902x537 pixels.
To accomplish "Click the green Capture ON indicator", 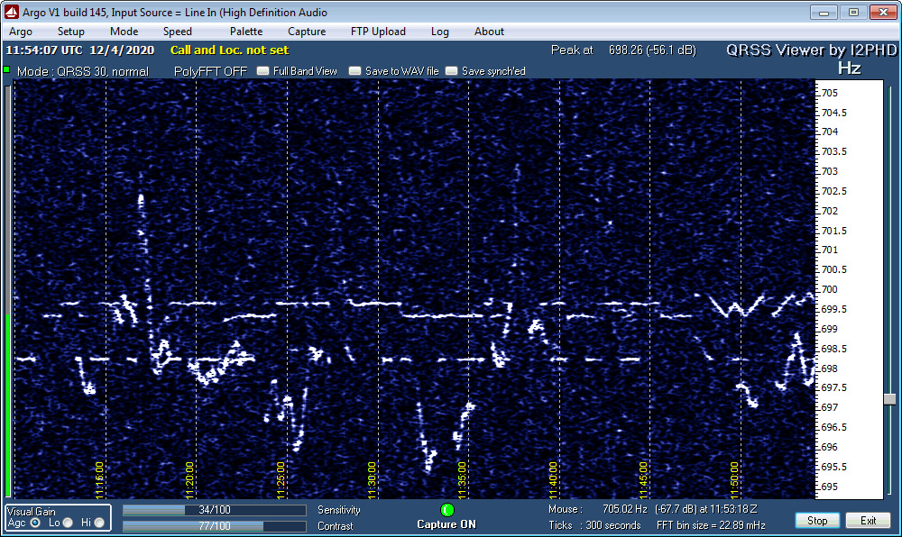I will (447, 510).
